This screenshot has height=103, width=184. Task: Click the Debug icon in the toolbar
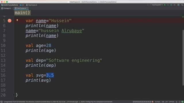tap(168, 5)
